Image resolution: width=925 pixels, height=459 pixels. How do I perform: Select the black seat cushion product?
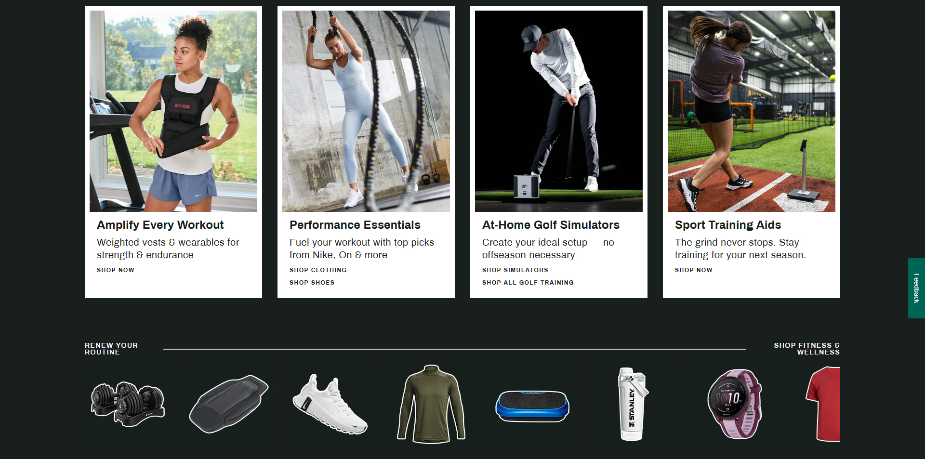[229, 404]
